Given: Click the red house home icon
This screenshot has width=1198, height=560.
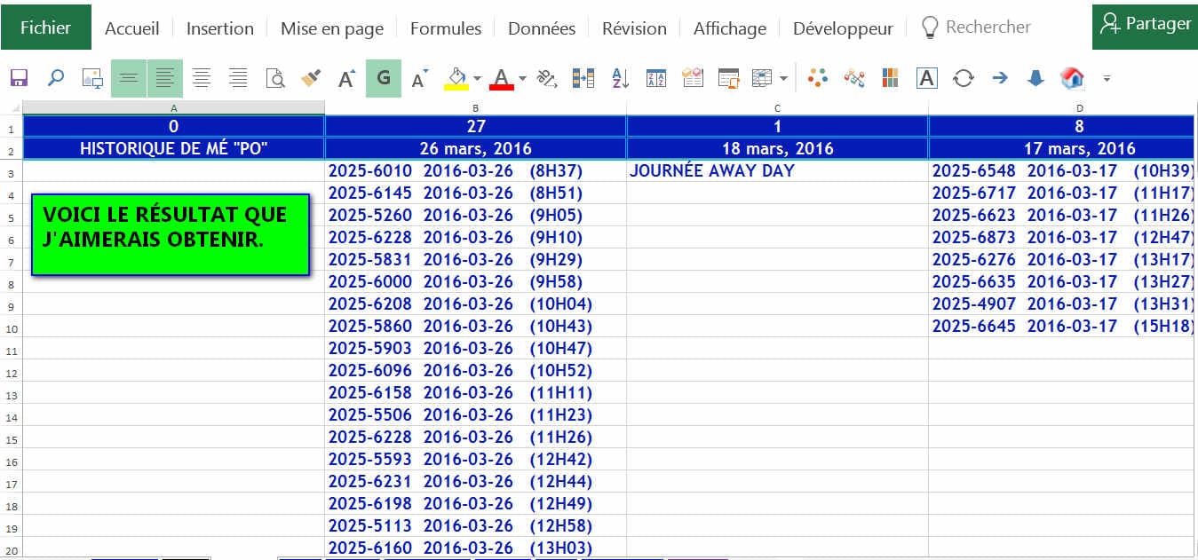Looking at the screenshot, I should coord(1072,79).
